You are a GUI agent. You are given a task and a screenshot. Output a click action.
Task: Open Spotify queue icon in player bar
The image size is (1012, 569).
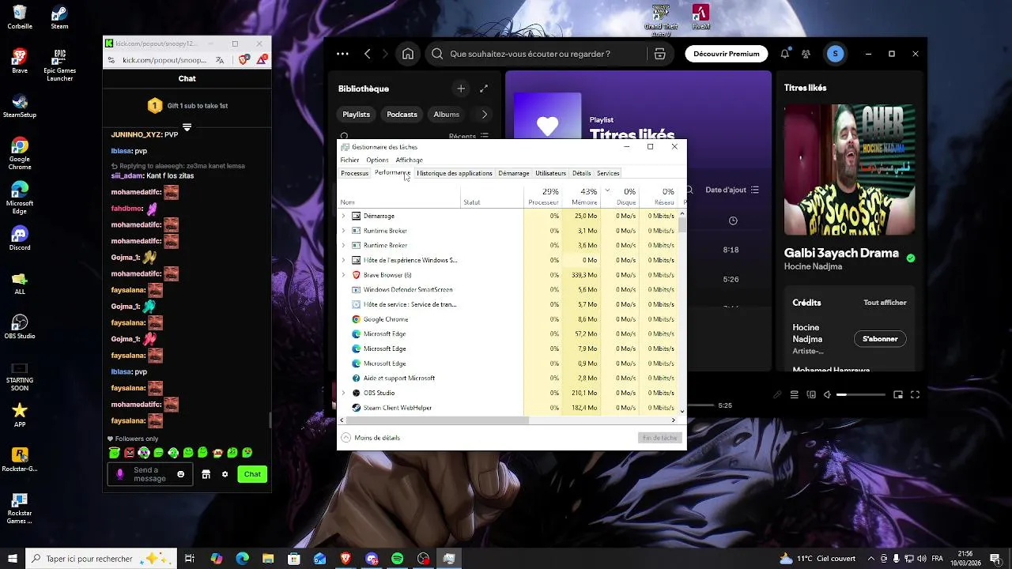pos(795,394)
